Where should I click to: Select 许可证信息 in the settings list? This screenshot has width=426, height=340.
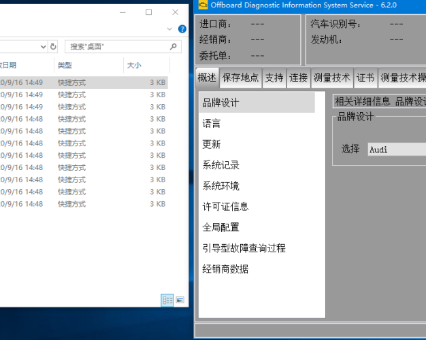pos(225,207)
